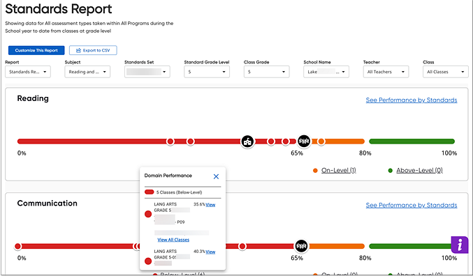Click the export icon in Export to CSV
Screen dimensions: 473x276
[x=78, y=51]
